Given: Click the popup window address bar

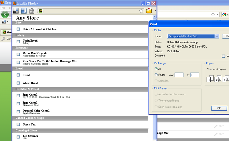Looking at the screenshot, I should click(90, 11).
